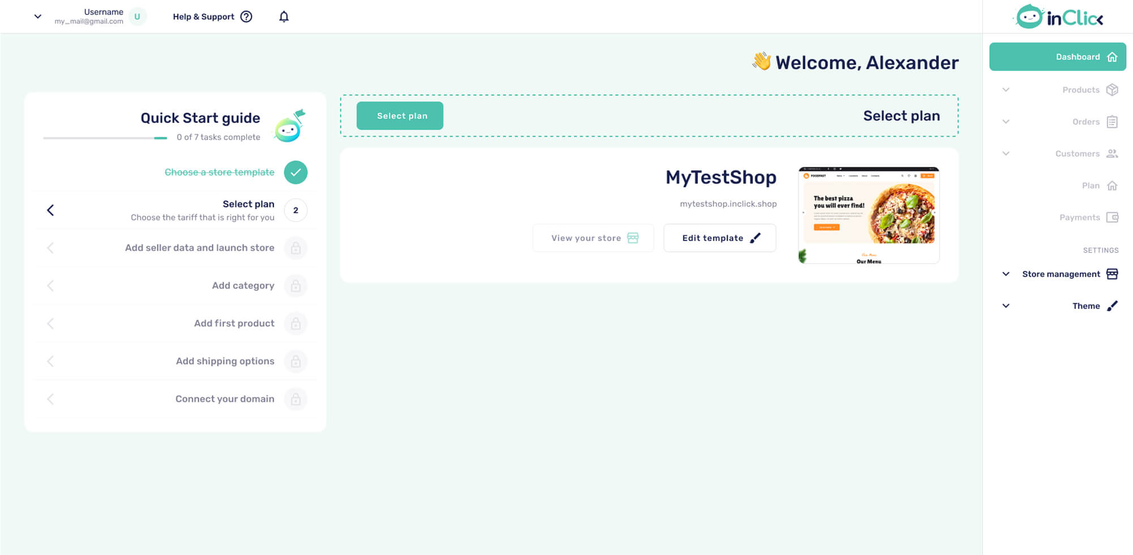1133x555 pixels.
Task: Open the Plan menu item
Action: (x=1091, y=186)
